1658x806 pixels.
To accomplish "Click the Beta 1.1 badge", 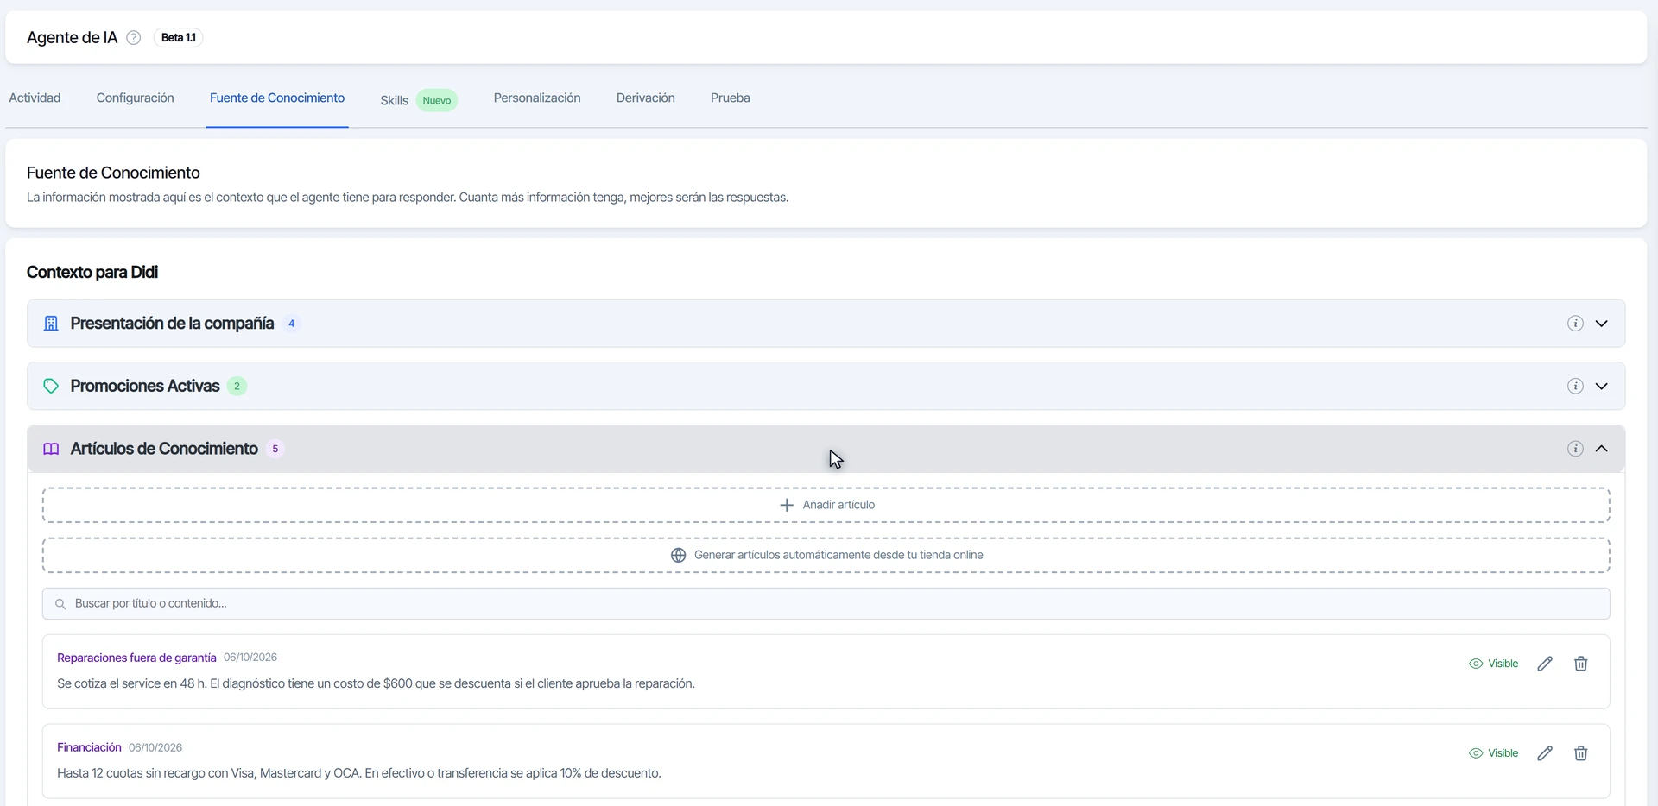I will (179, 38).
